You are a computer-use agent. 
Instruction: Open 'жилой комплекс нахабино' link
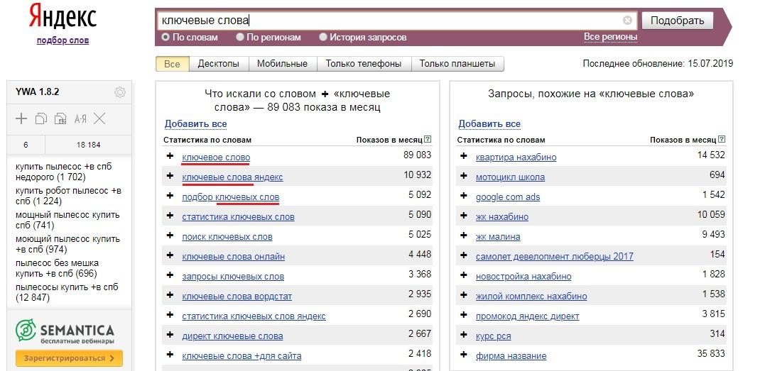531,296
